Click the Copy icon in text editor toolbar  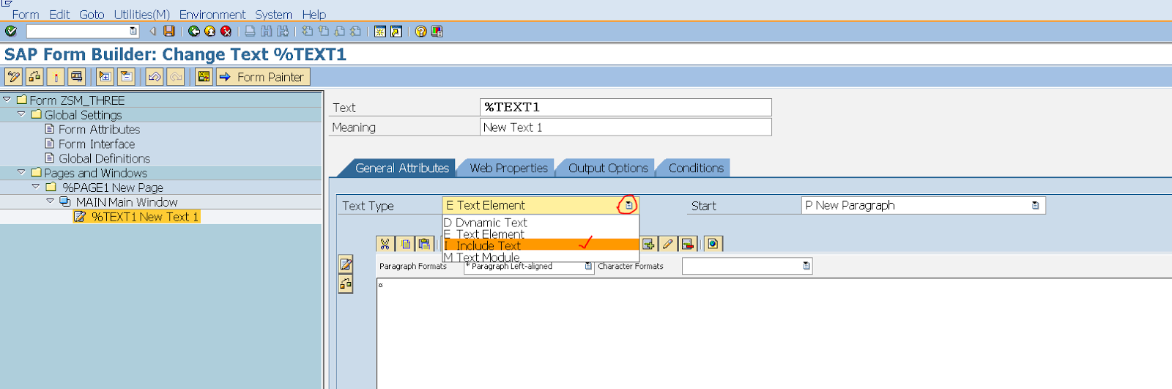[x=405, y=243]
